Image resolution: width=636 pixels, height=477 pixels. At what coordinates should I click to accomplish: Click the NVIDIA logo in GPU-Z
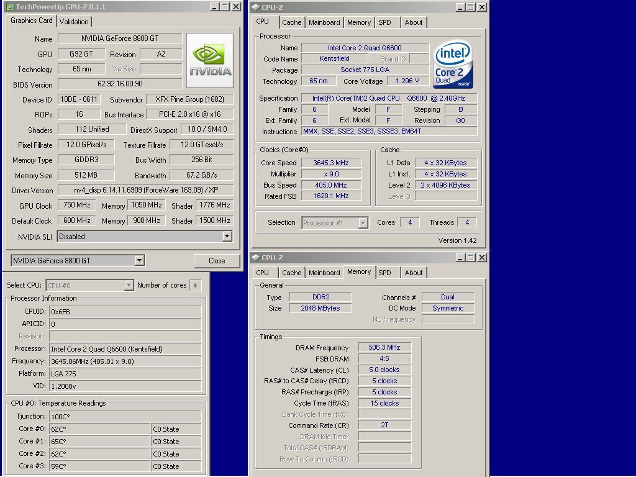[x=210, y=60]
